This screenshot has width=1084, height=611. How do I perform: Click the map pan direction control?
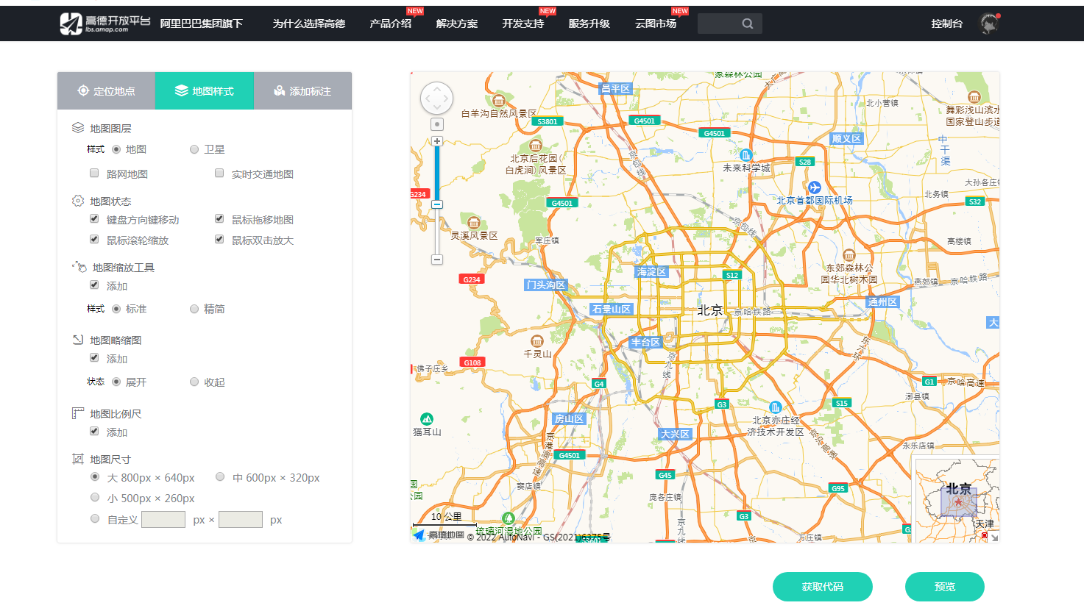(436, 98)
